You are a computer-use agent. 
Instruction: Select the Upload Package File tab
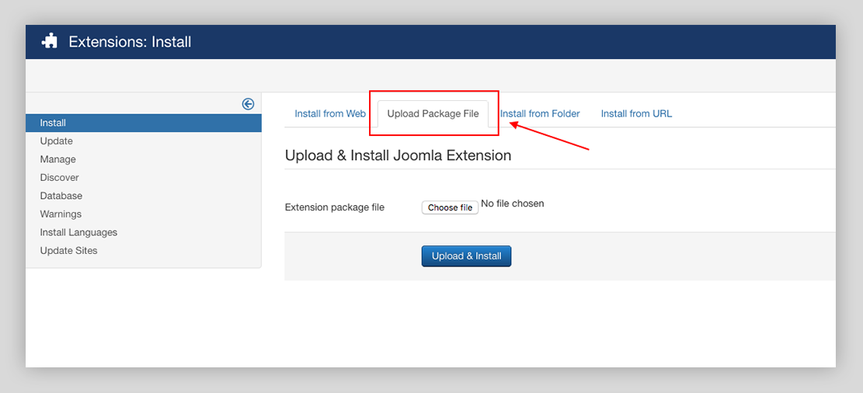pyautogui.click(x=433, y=113)
